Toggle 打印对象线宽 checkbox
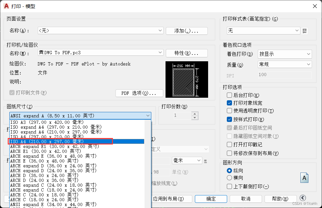 pos(229,103)
